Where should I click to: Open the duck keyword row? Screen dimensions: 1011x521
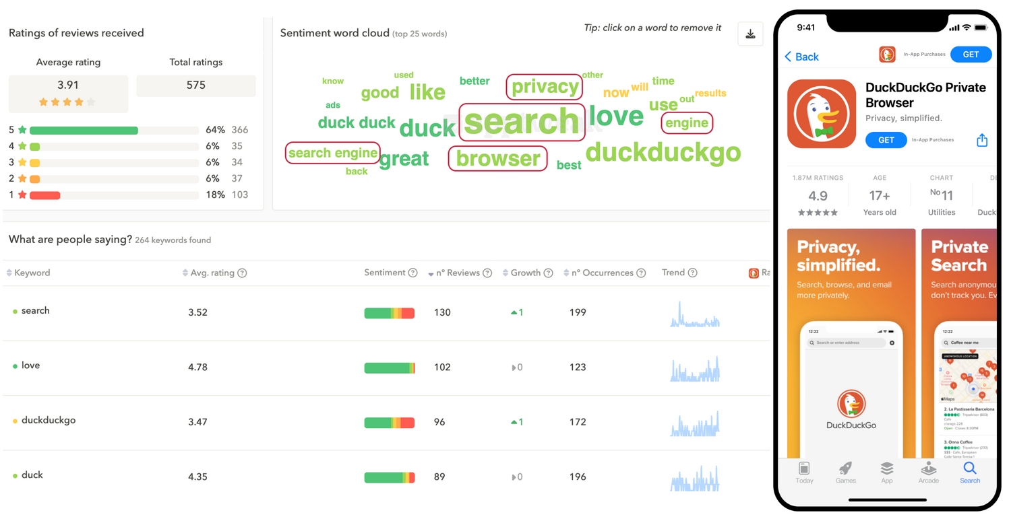coord(386,478)
